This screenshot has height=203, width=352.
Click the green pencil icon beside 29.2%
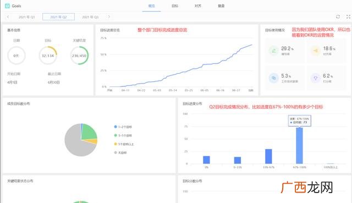(x=274, y=51)
